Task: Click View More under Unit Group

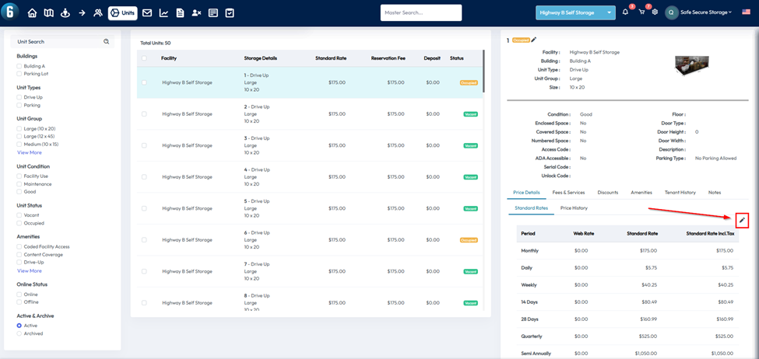Action: (x=30, y=152)
